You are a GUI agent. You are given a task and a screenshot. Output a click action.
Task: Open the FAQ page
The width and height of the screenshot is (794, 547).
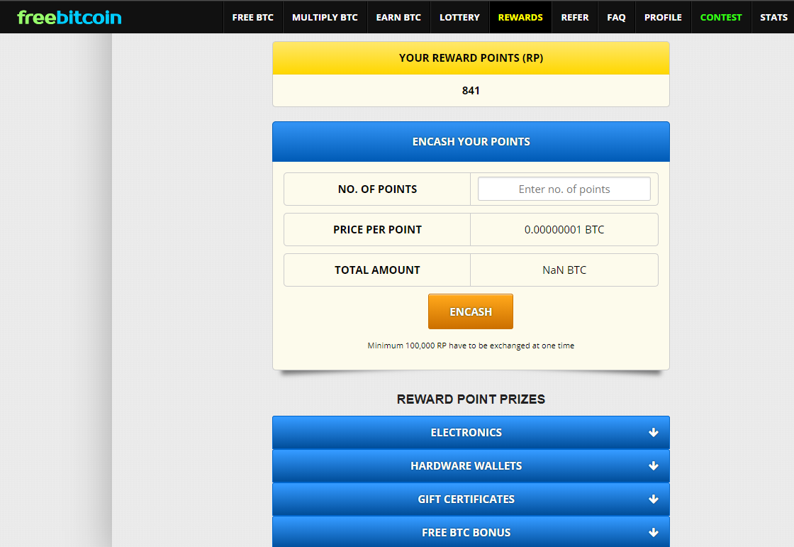[616, 17]
